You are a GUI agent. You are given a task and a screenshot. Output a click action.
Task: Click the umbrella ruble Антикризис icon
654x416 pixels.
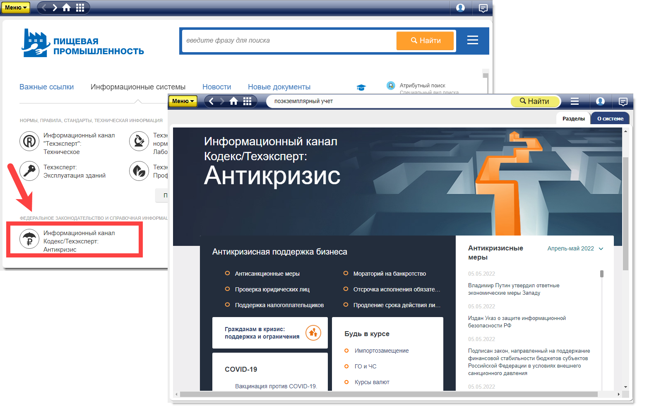[x=29, y=239]
